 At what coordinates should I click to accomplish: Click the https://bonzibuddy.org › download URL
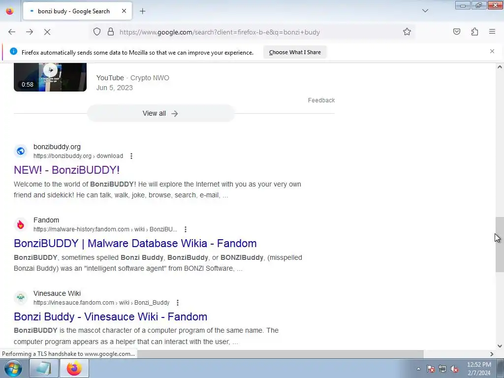coord(78,156)
